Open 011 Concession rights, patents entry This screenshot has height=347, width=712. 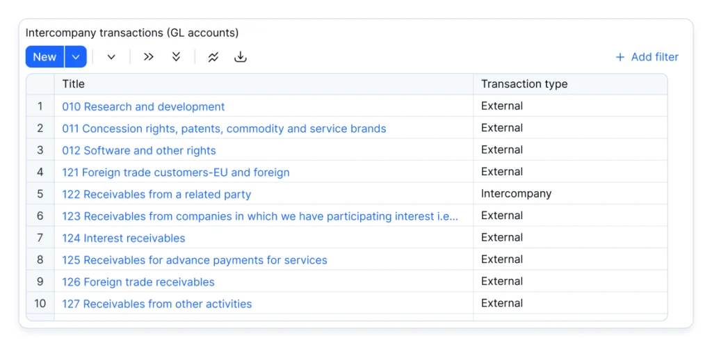[x=224, y=129]
